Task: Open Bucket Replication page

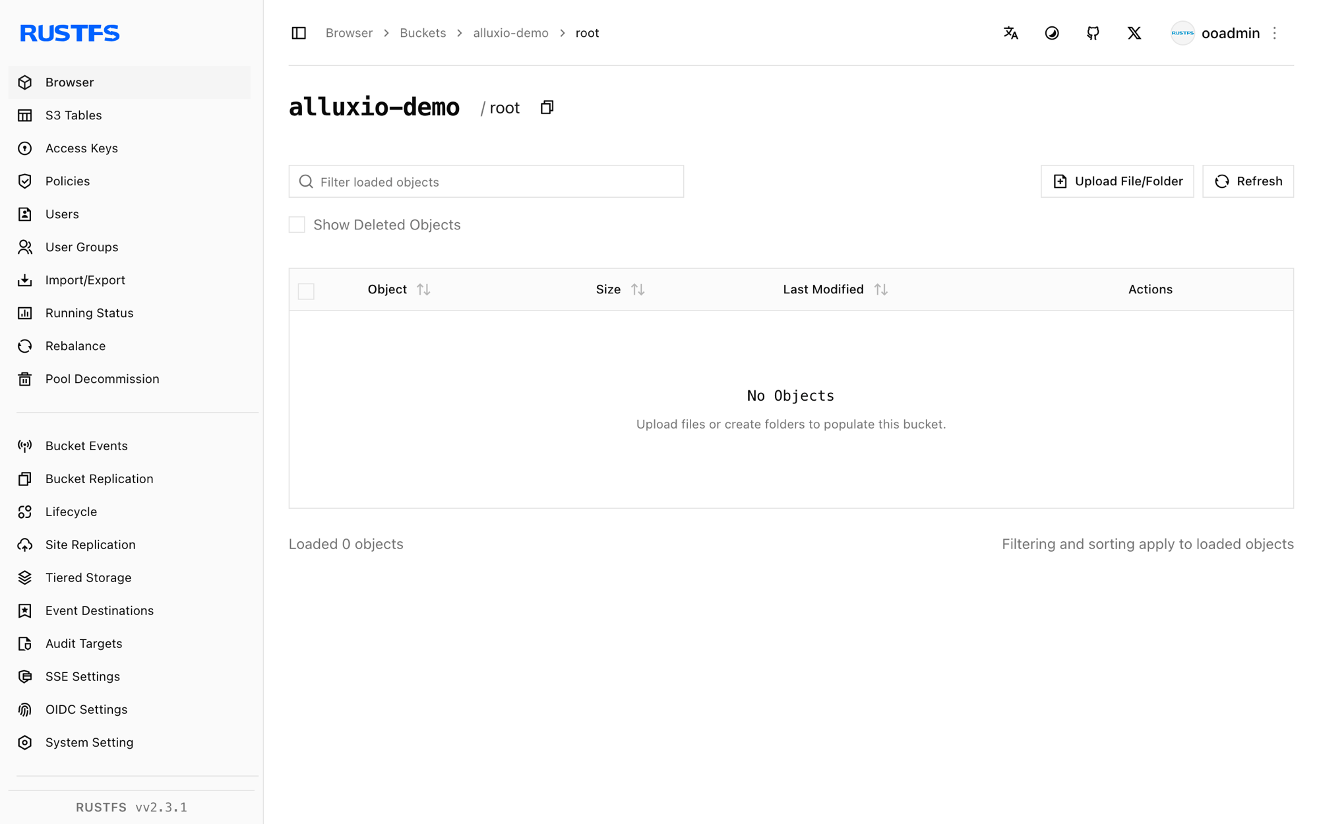Action: pyautogui.click(x=129, y=479)
